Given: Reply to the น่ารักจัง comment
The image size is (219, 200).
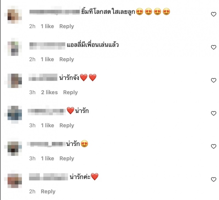Looking at the screenshot, I should 70,92.
